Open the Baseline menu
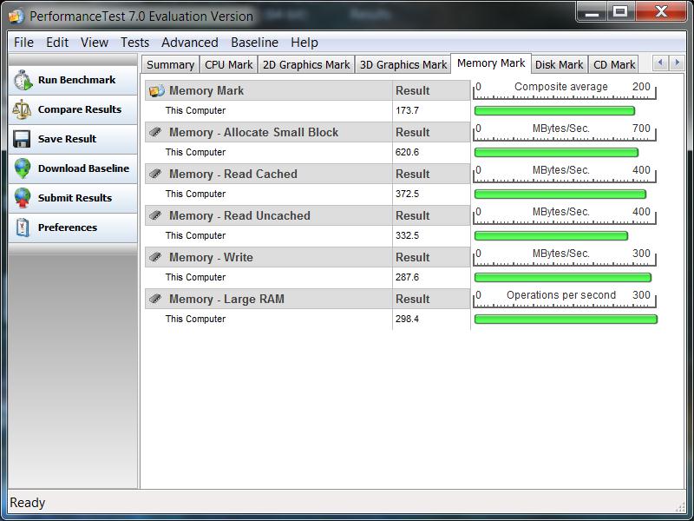Screen dimensions: 694x521 (x=254, y=43)
